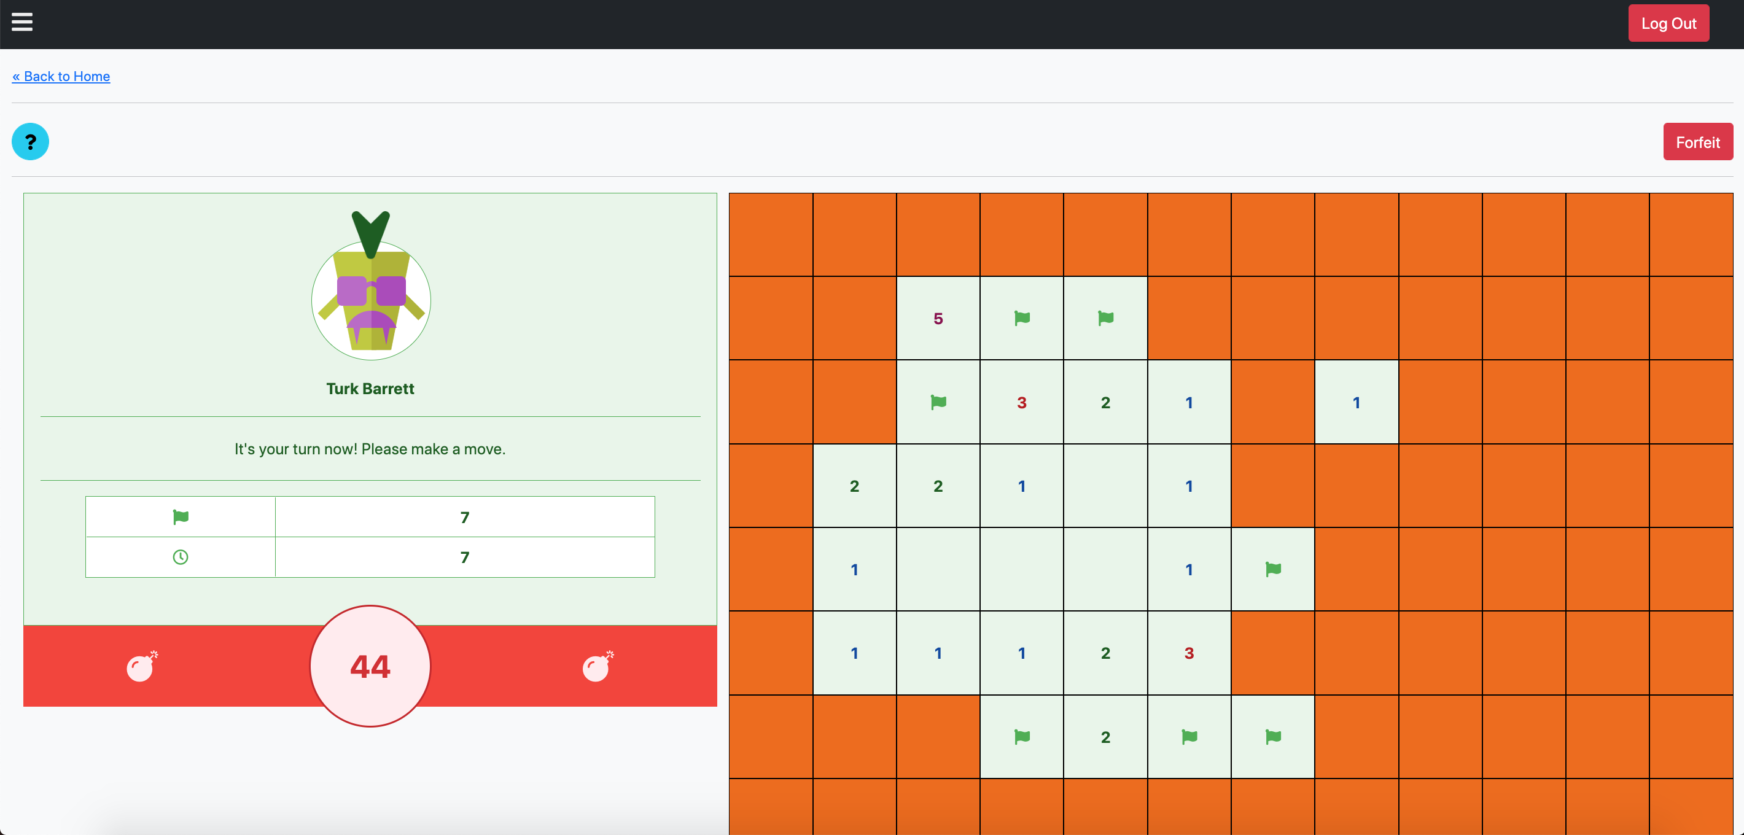Reveal the orange tile between the two 1s
Screen dimensions: 1744x835
pos(1272,403)
